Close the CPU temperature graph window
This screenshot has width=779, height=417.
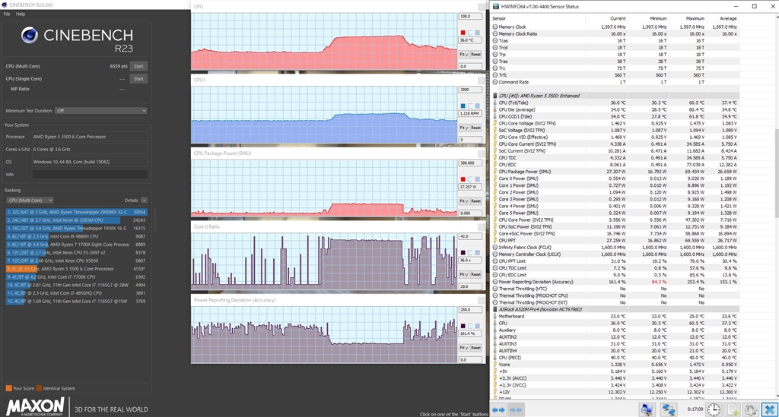pyautogui.click(x=481, y=6)
